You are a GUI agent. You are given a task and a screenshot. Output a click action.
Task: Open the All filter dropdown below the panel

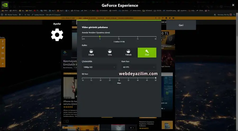(x=132, y=128)
